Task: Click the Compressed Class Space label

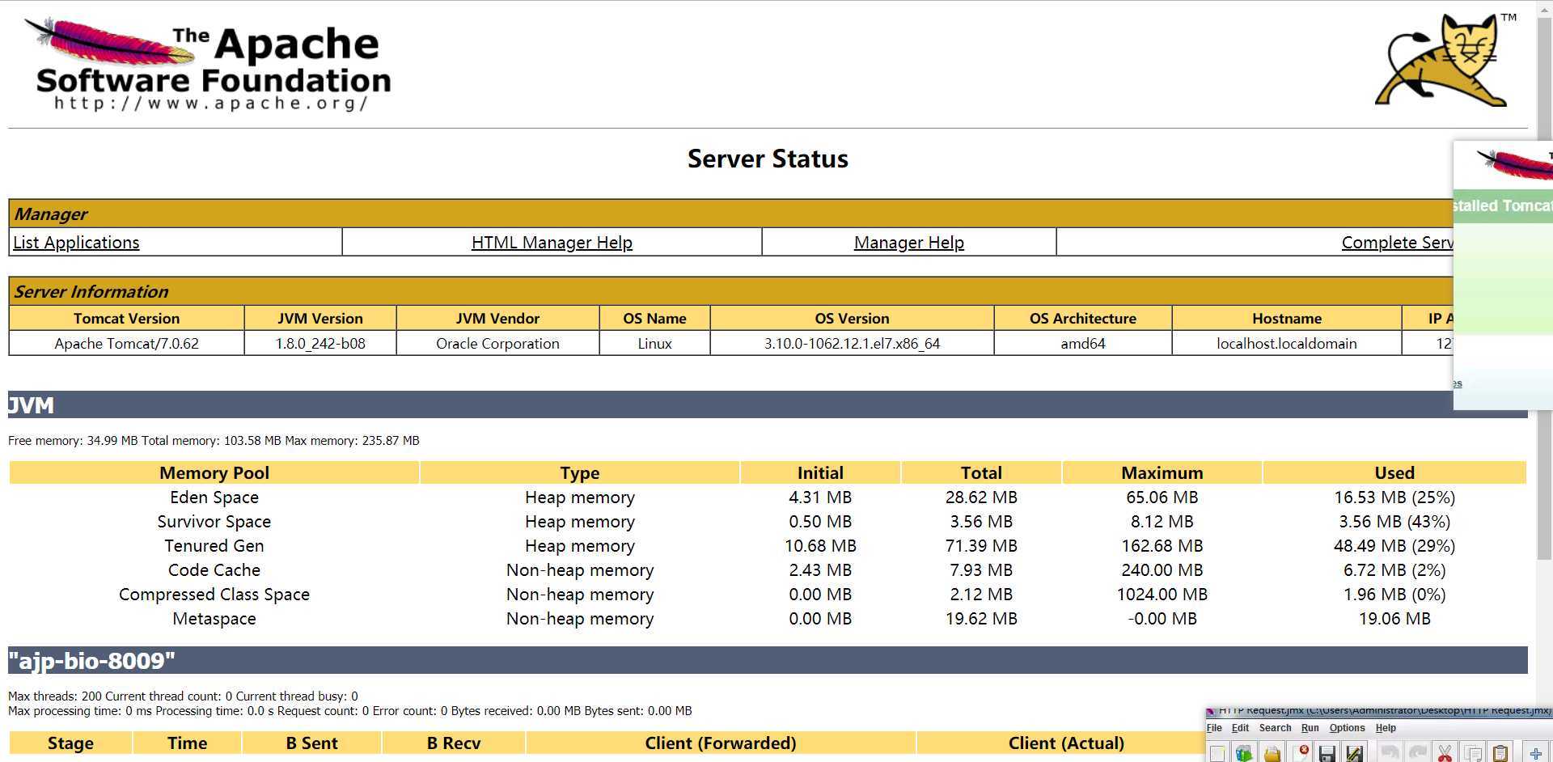Action: pos(214,595)
